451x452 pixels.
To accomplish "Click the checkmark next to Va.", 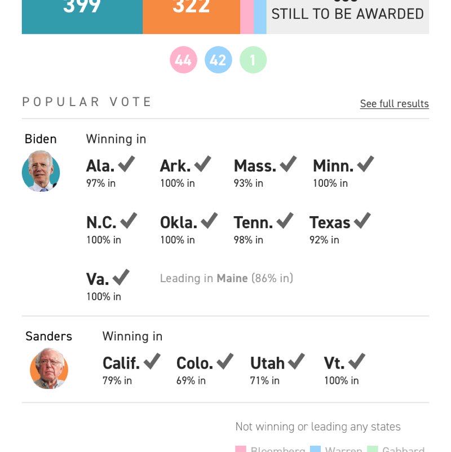I will click(x=121, y=278).
